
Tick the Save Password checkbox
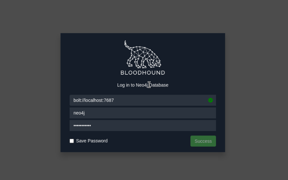72,141
